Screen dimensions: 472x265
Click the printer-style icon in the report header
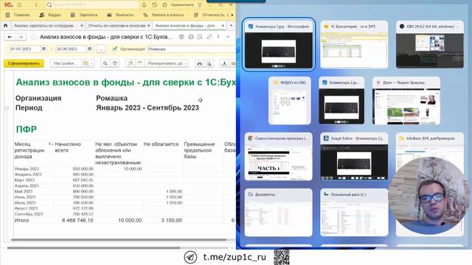(x=191, y=37)
